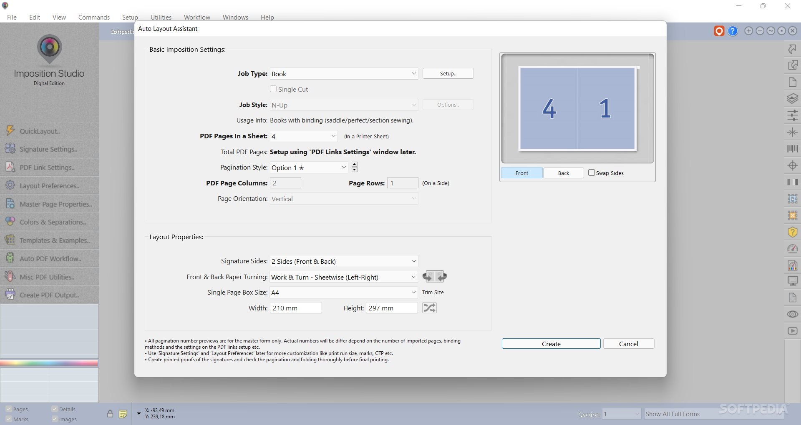
Task: Open the sliders adjustment icon in right toolbar
Action: click(x=792, y=115)
